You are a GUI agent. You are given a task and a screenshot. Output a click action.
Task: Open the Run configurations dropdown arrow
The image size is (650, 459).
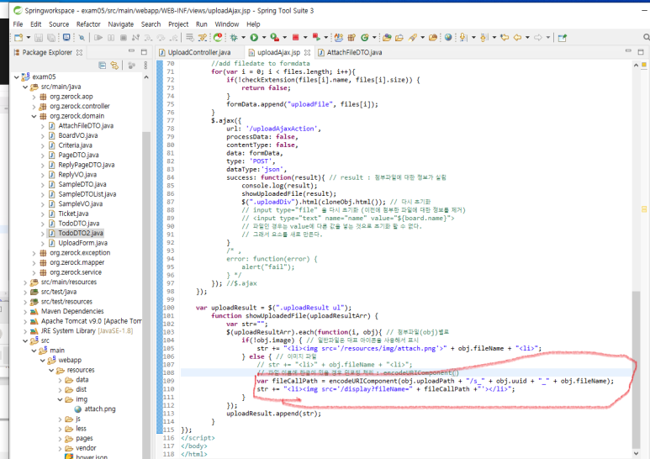(x=264, y=38)
